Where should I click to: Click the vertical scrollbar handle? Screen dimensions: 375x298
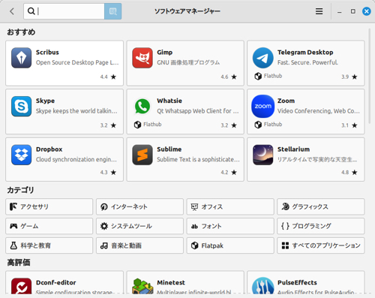click(x=369, y=77)
